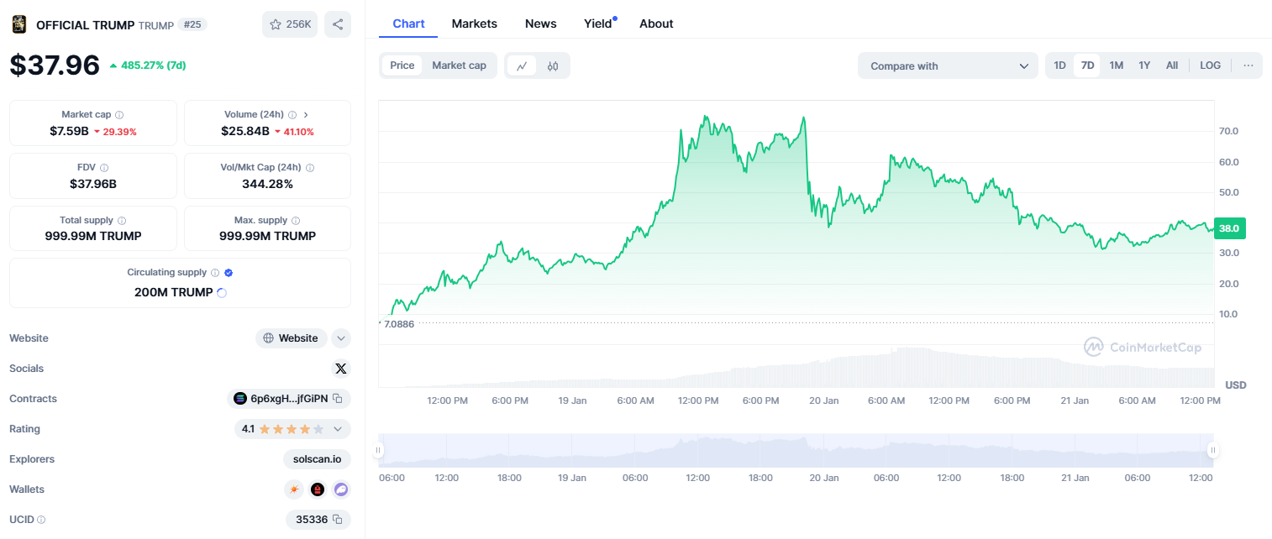Viewport: 1272px width, 539px height.
Task: Click Circulating supply info icon
Action: (215, 273)
